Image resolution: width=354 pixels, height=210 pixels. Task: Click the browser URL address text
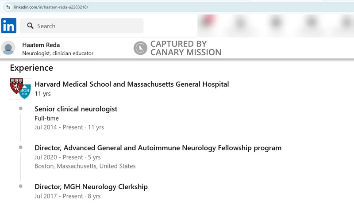pyautogui.click(x=51, y=7)
